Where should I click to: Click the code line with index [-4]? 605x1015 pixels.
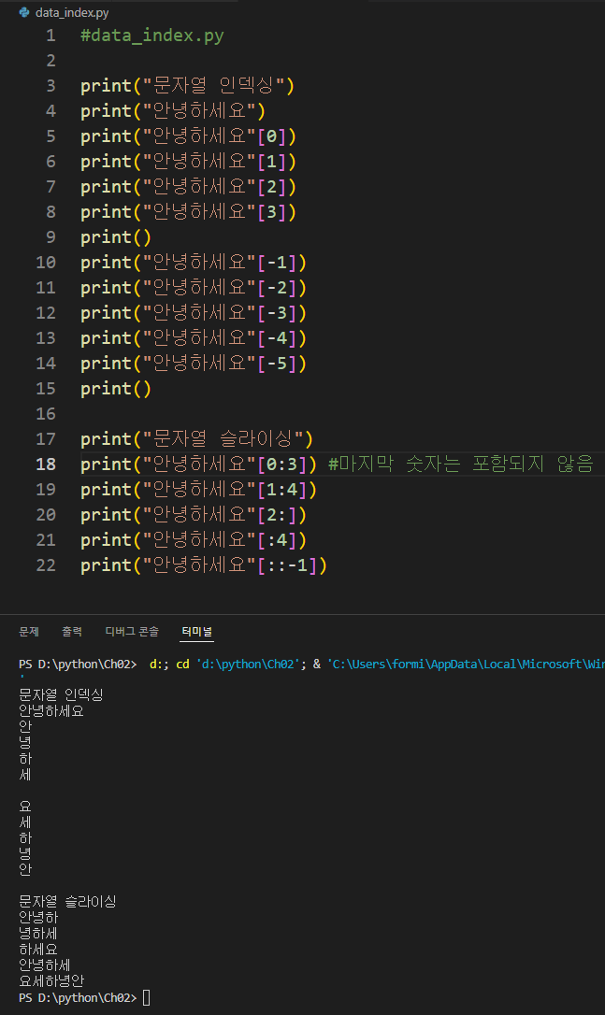[194, 338]
